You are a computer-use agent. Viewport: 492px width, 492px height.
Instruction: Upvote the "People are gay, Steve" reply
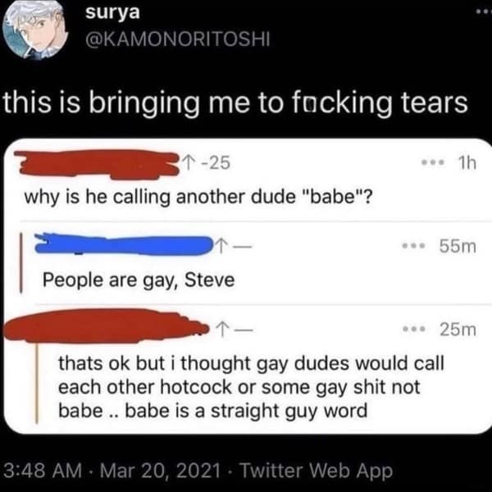(221, 246)
